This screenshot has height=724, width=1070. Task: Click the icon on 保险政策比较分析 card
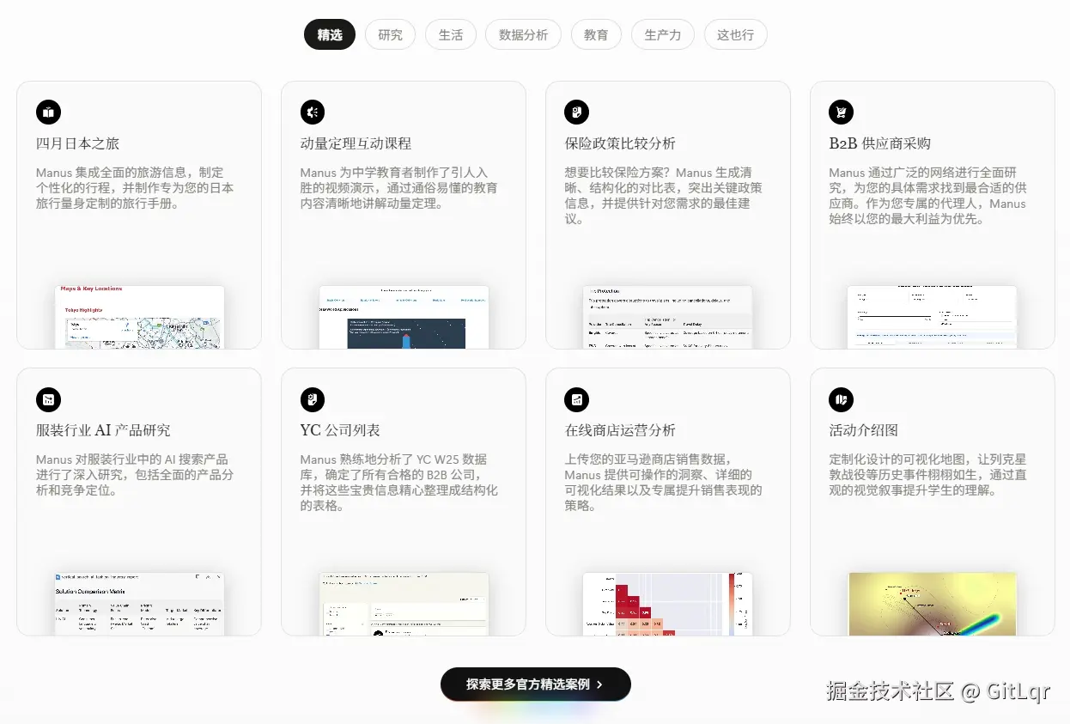(578, 113)
